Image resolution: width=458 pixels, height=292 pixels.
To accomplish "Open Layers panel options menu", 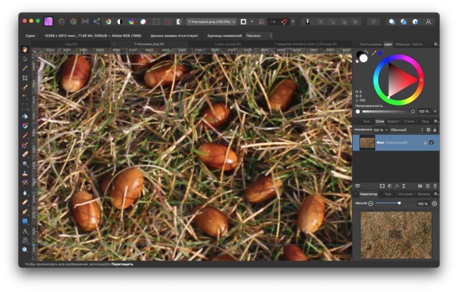I will (436, 121).
